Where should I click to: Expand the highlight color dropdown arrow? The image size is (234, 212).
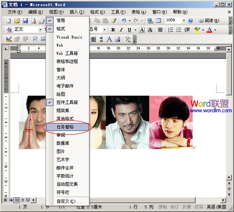tap(203, 30)
